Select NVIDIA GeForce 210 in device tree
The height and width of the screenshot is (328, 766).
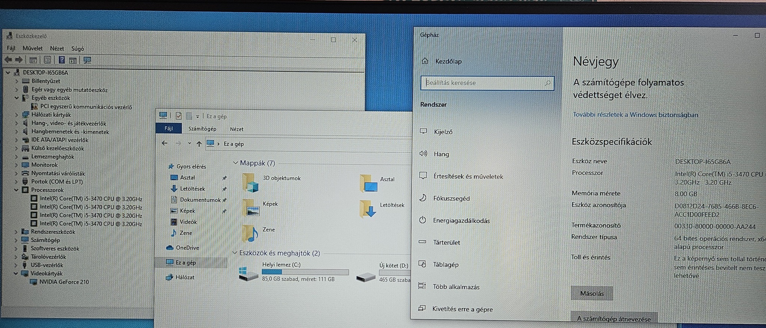pyautogui.click(x=64, y=282)
